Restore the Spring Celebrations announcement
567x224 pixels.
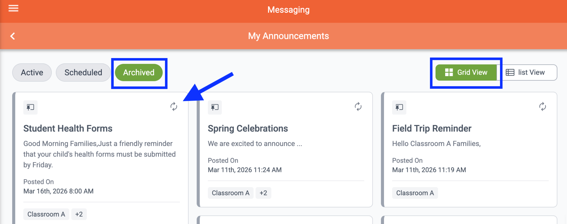click(x=358, y=106)
